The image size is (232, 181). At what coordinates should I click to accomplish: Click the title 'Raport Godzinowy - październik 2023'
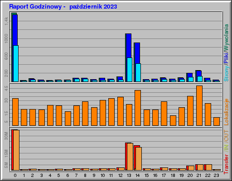coord(63,7)
